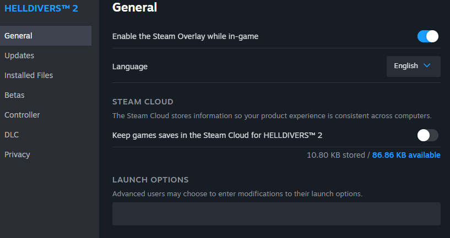
Task: Focus the Launch Options text field
Action: click(x=276, y=214)
